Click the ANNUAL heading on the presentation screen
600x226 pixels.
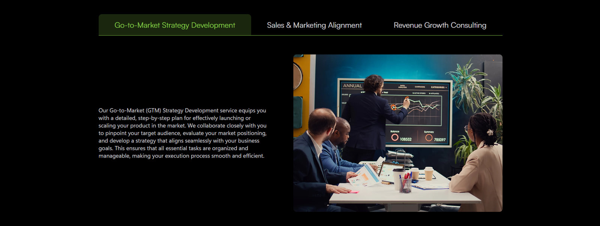pos(352,86)
